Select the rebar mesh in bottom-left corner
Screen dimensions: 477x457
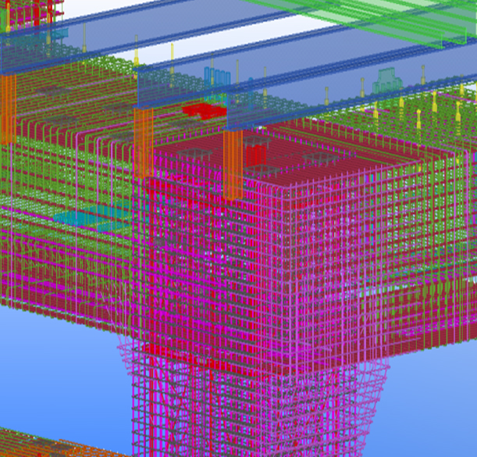click(39, 443)
